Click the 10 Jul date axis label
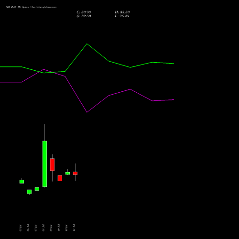Image resolution: width=239 pixels, height=239 pixels. click(59, 228)
